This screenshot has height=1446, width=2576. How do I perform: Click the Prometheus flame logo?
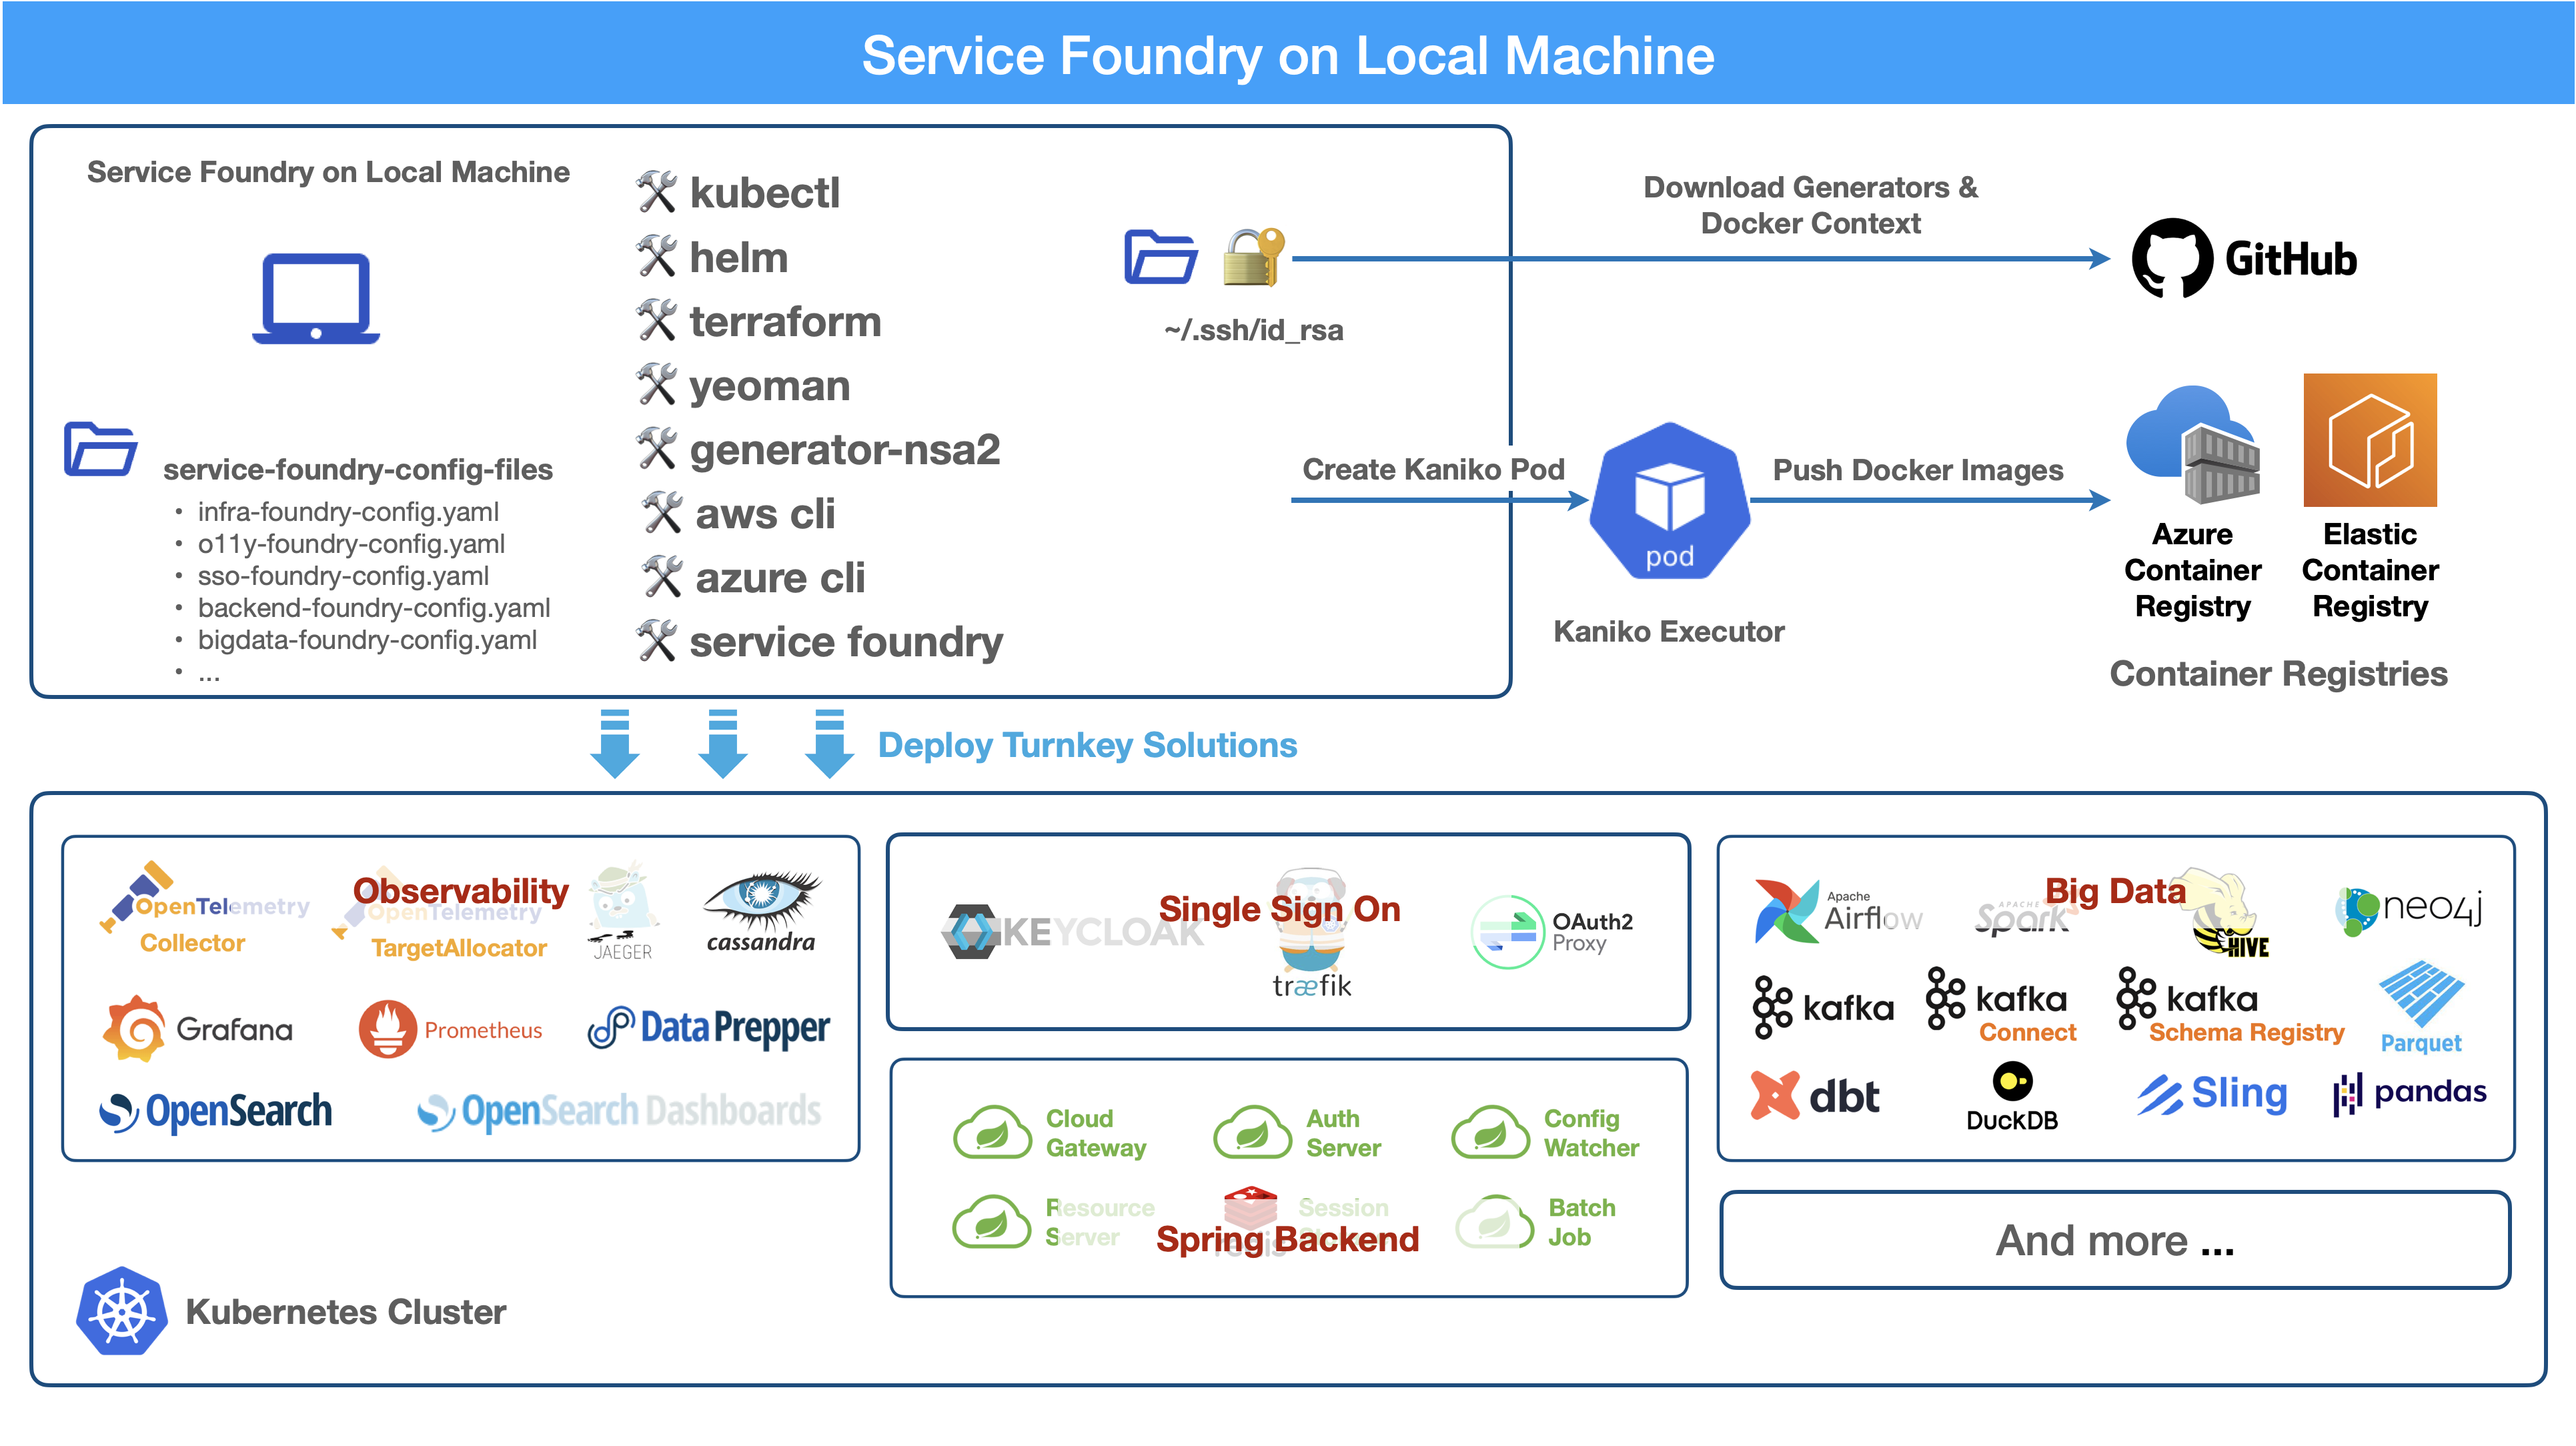pyautogui.click(x=387, y=1029)
